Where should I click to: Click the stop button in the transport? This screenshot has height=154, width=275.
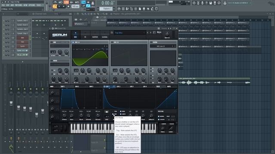click(x=64, y=6)
